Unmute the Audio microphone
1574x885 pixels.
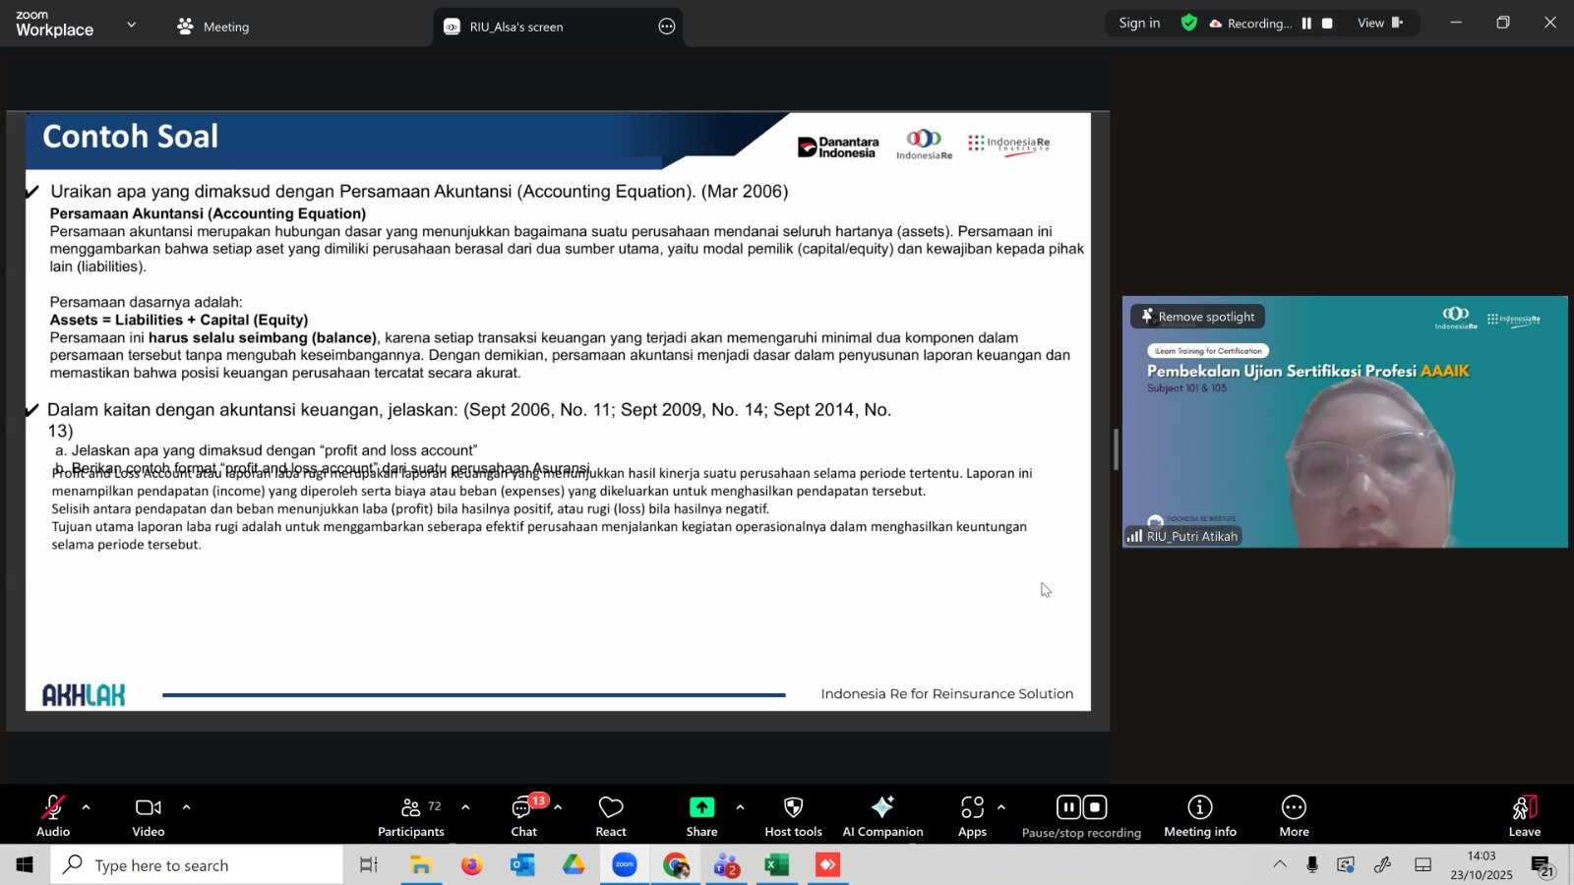click(x=53, y=816)
